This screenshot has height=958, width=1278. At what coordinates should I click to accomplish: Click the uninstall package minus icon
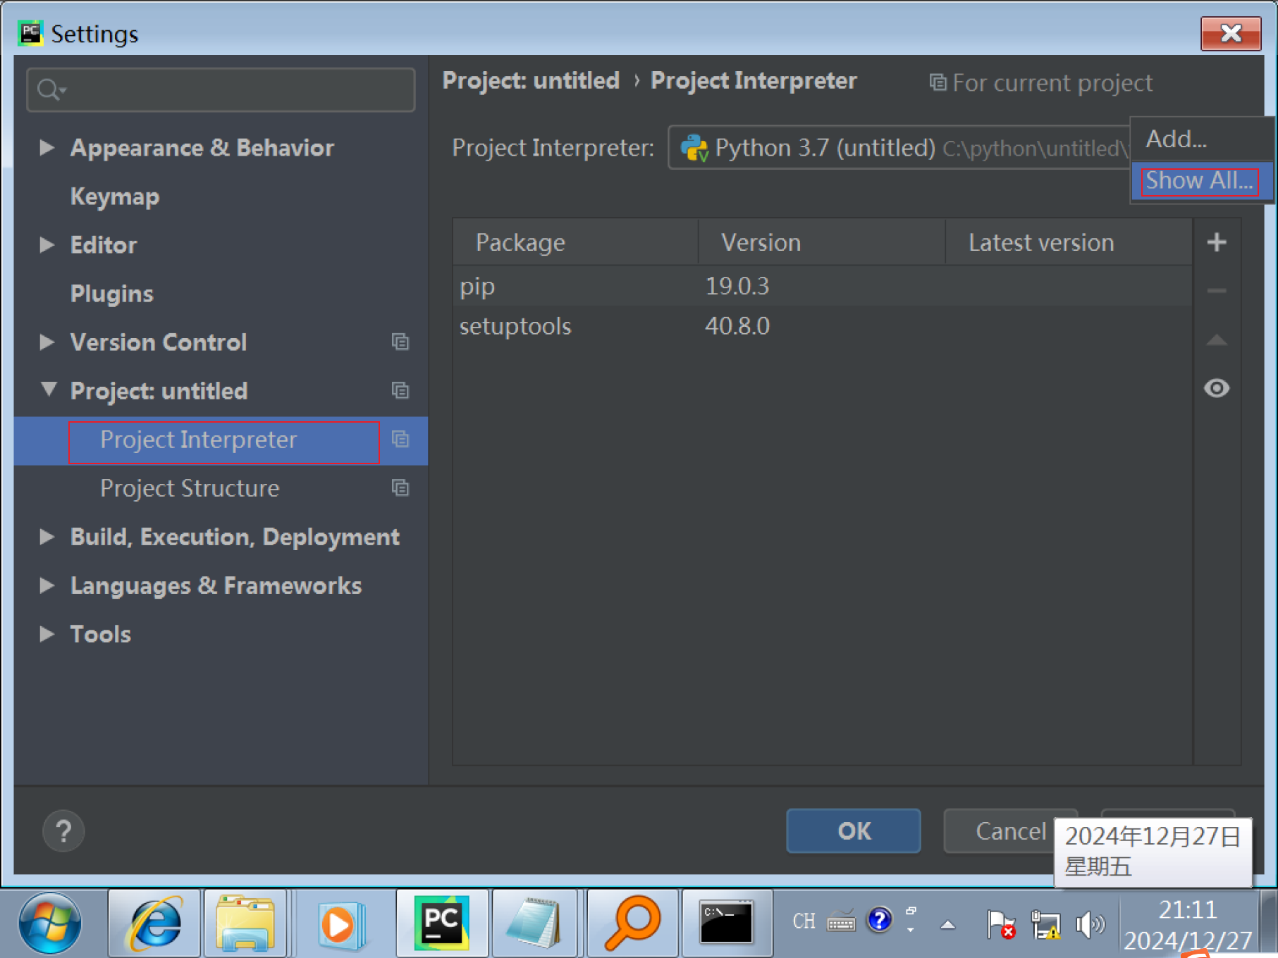(1217, 290)
